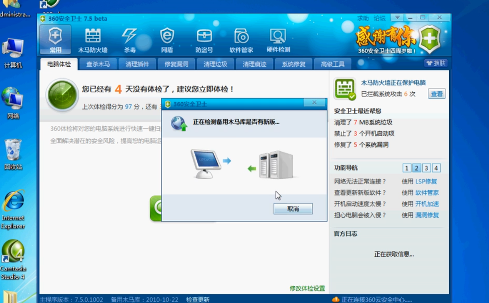Close the 360安全卫士 update dialog
The image size is (489, 303).
[x=314, y=103]
